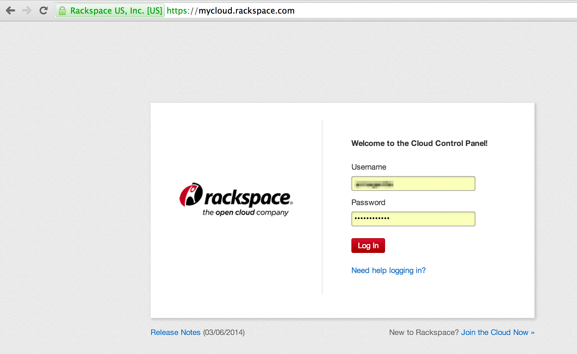Click the Password label
This screenshot has width=577, height=354.
[368, 202]
